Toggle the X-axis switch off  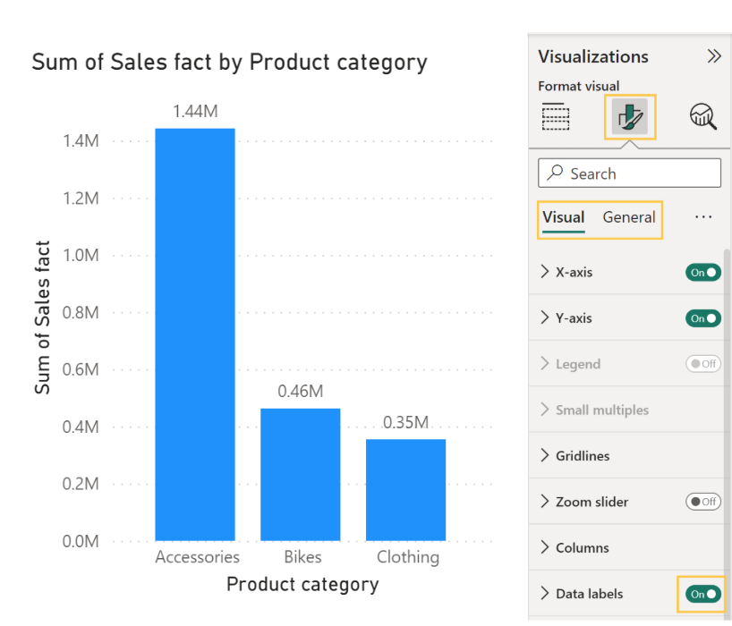pos(703,272)
